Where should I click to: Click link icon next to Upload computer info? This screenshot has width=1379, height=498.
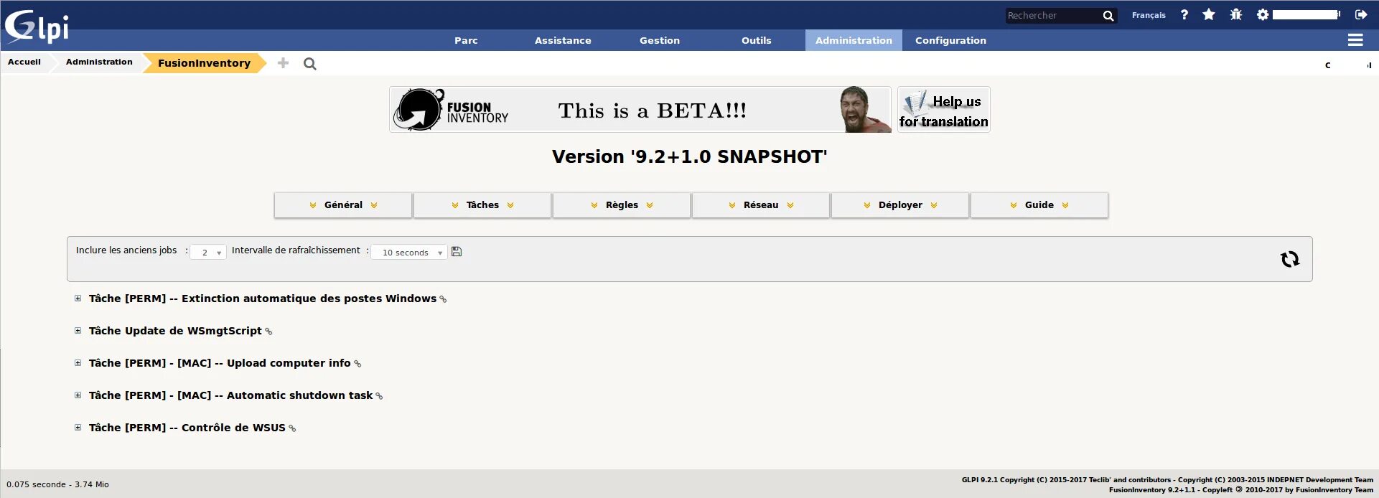click(357, 364)
